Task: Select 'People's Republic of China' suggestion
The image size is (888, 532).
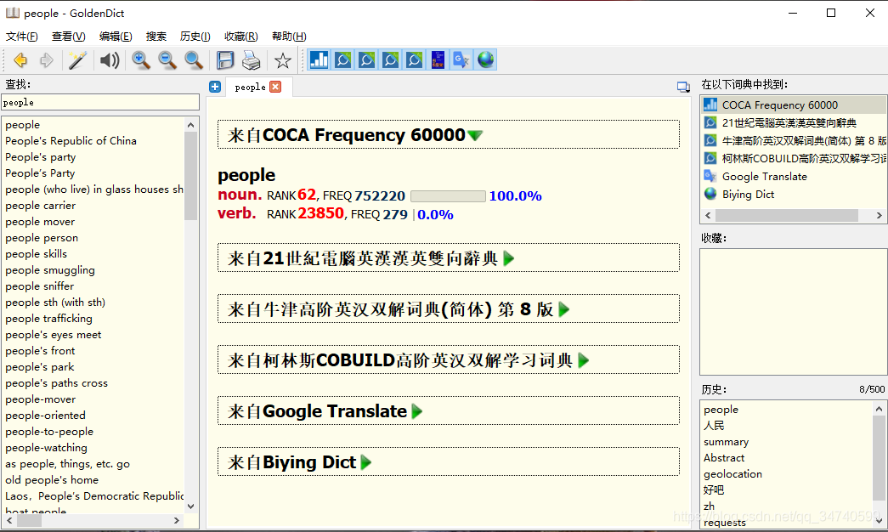Action: 71,140
